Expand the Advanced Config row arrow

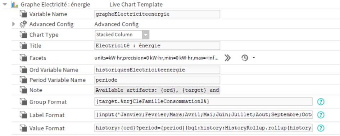coord(13,24)
